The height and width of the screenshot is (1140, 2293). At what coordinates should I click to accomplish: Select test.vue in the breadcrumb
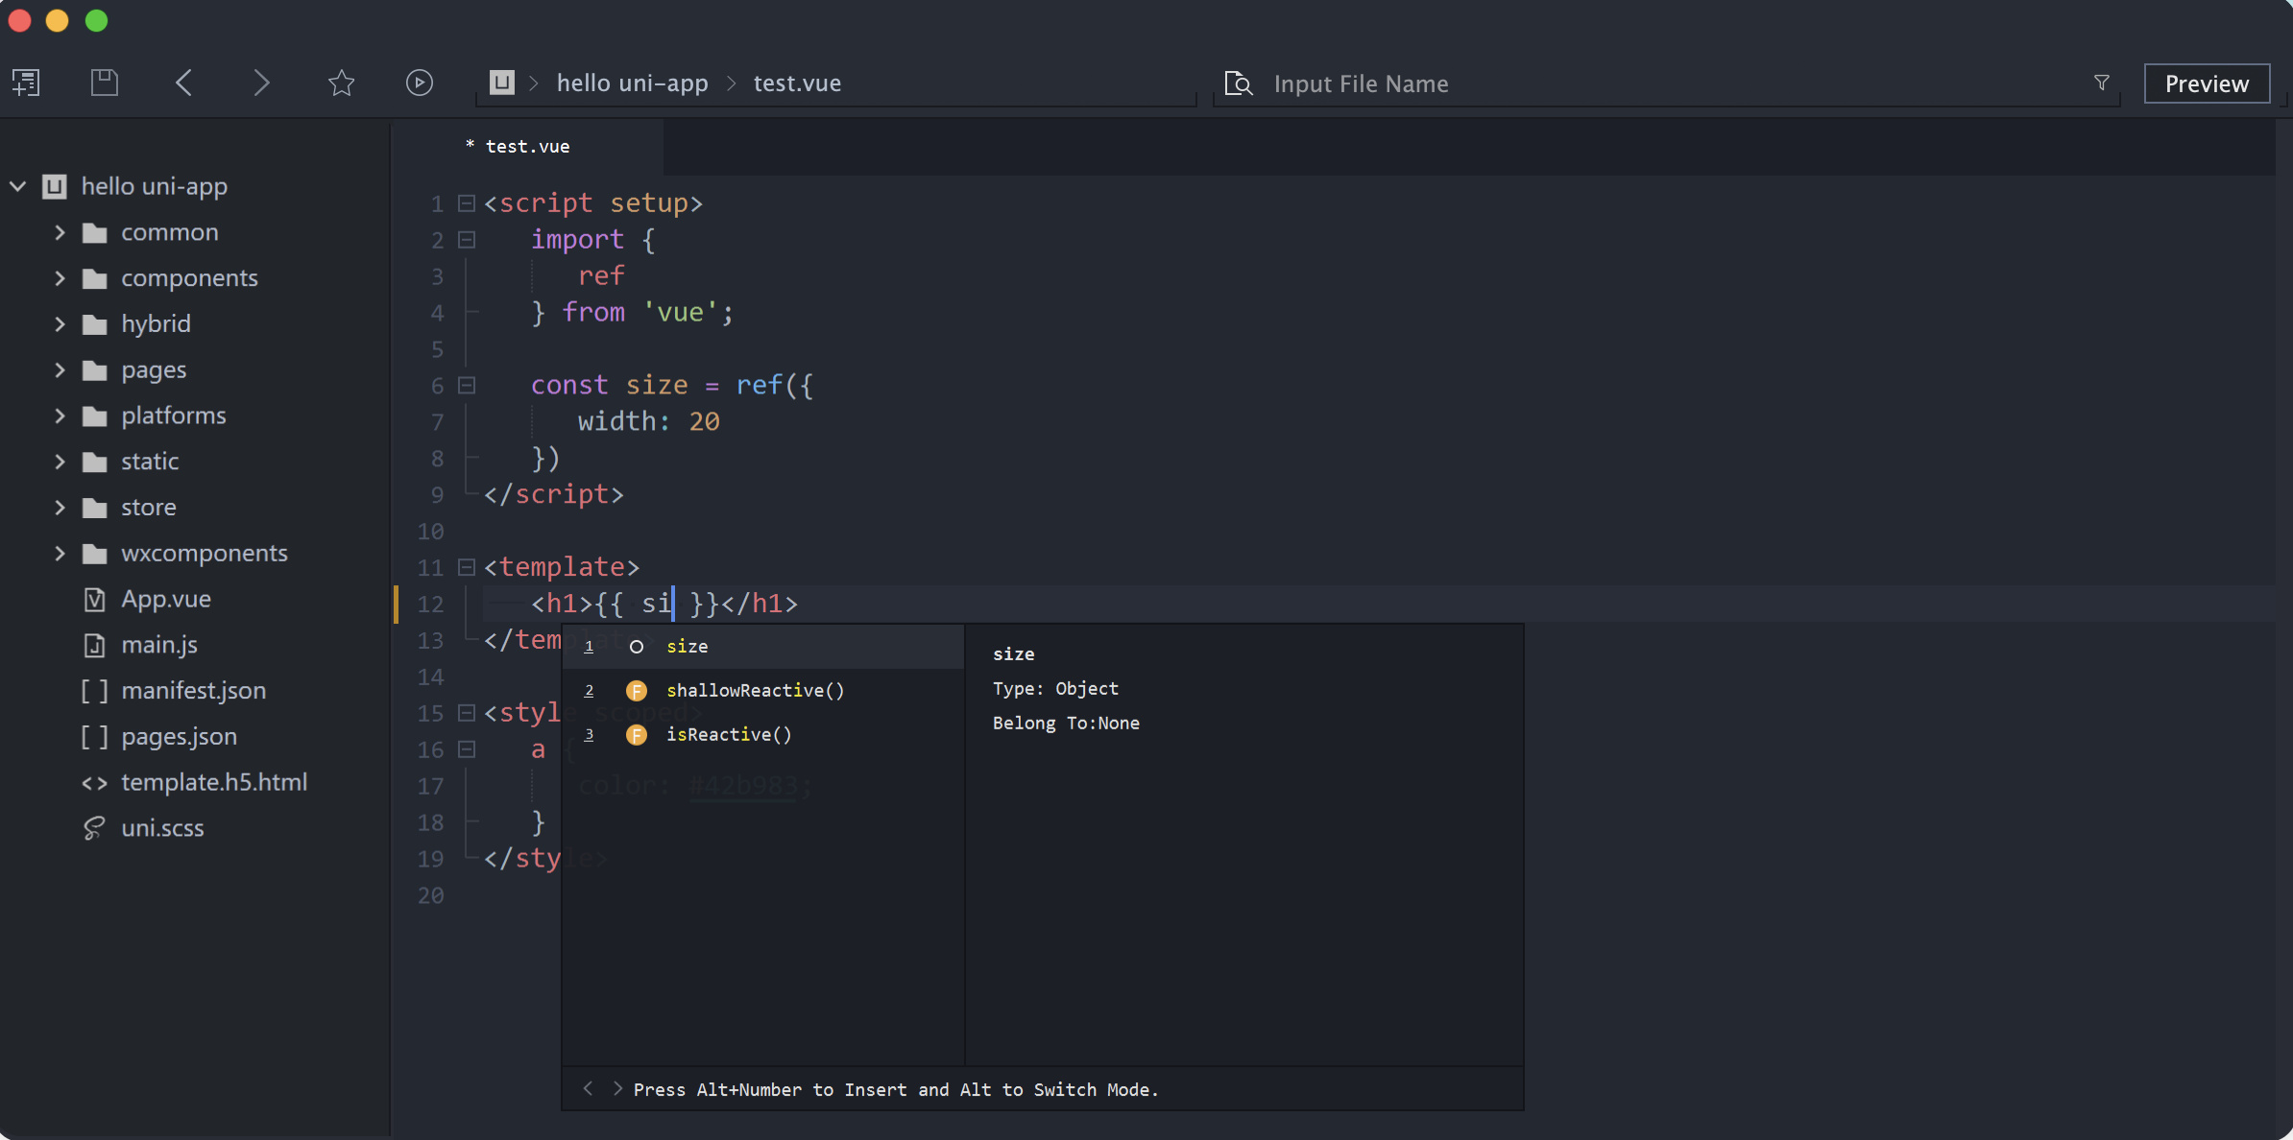(x=797, y=83)
